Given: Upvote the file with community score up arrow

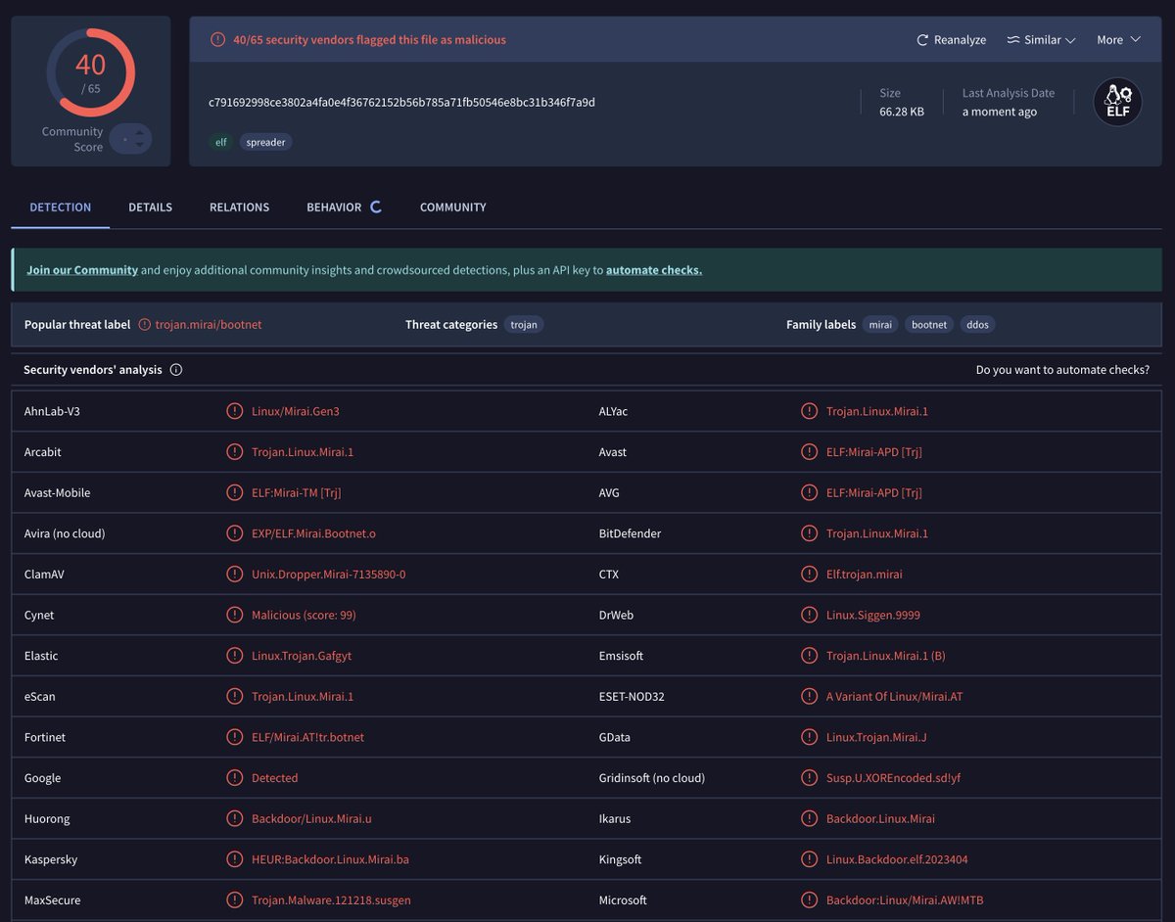Looking at the screenshot, I should click(x=139, y=131).
